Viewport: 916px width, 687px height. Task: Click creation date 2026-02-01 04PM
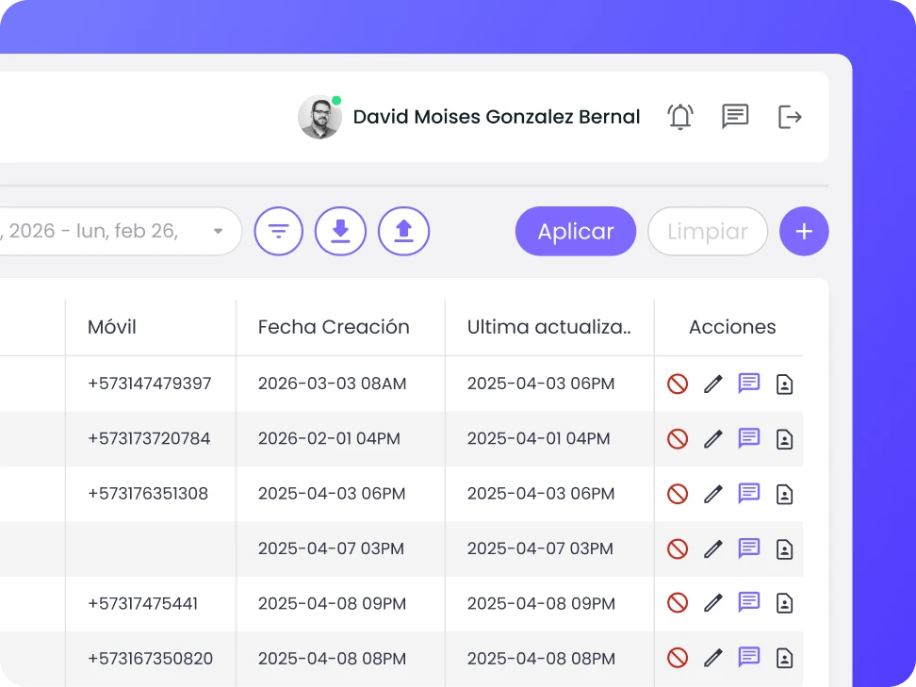point(330,438)
